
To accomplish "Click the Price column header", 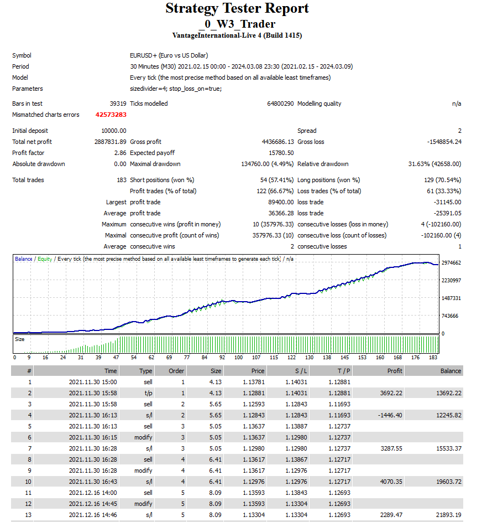I will pyautogui.click(x=258, y=371).
